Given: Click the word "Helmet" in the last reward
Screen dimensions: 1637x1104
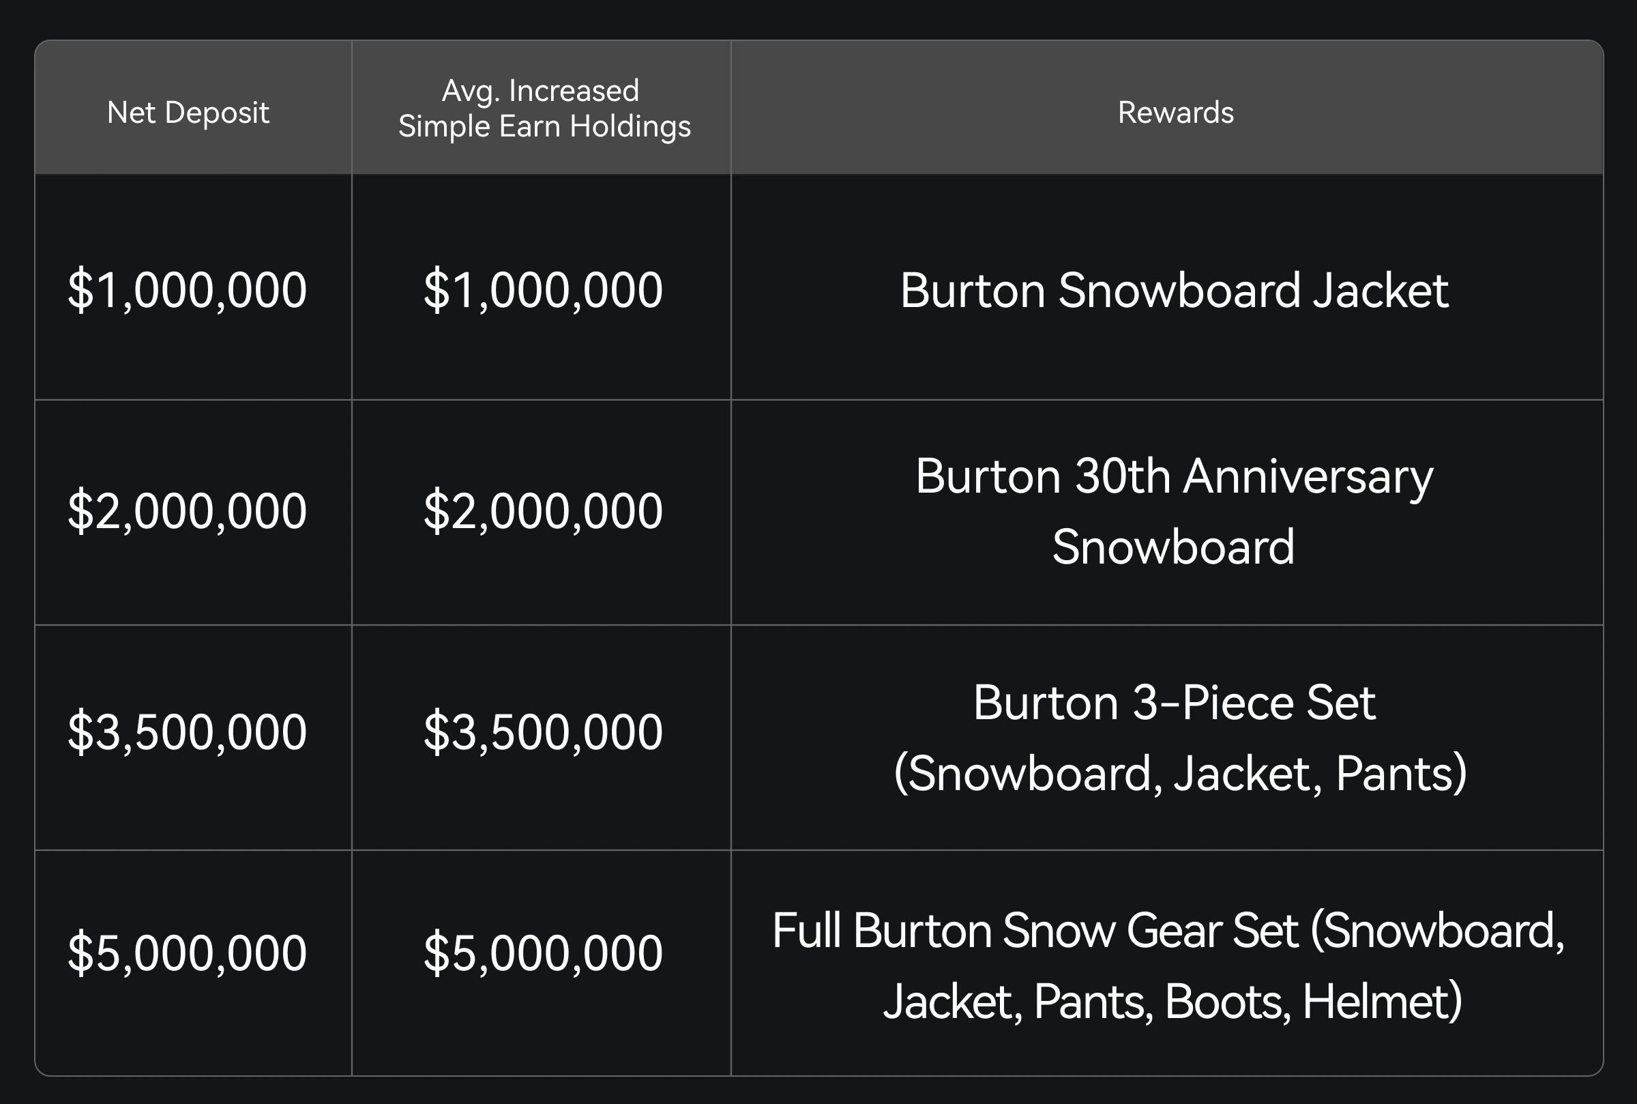Looking at the screenshot, I should [x=1381, y=1001].
